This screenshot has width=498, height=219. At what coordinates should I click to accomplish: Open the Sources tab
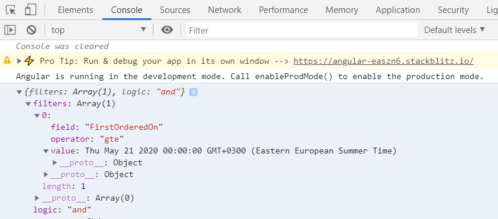[x=175, y=10]
